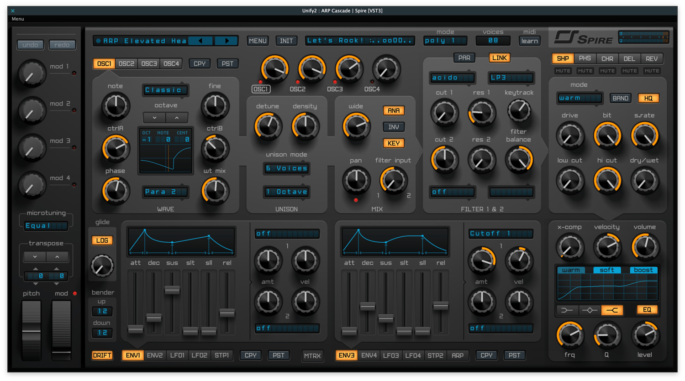Screen dimensions: 685x381
Task: Select the high shelf EQ shape icon
Action: point(612,310)
